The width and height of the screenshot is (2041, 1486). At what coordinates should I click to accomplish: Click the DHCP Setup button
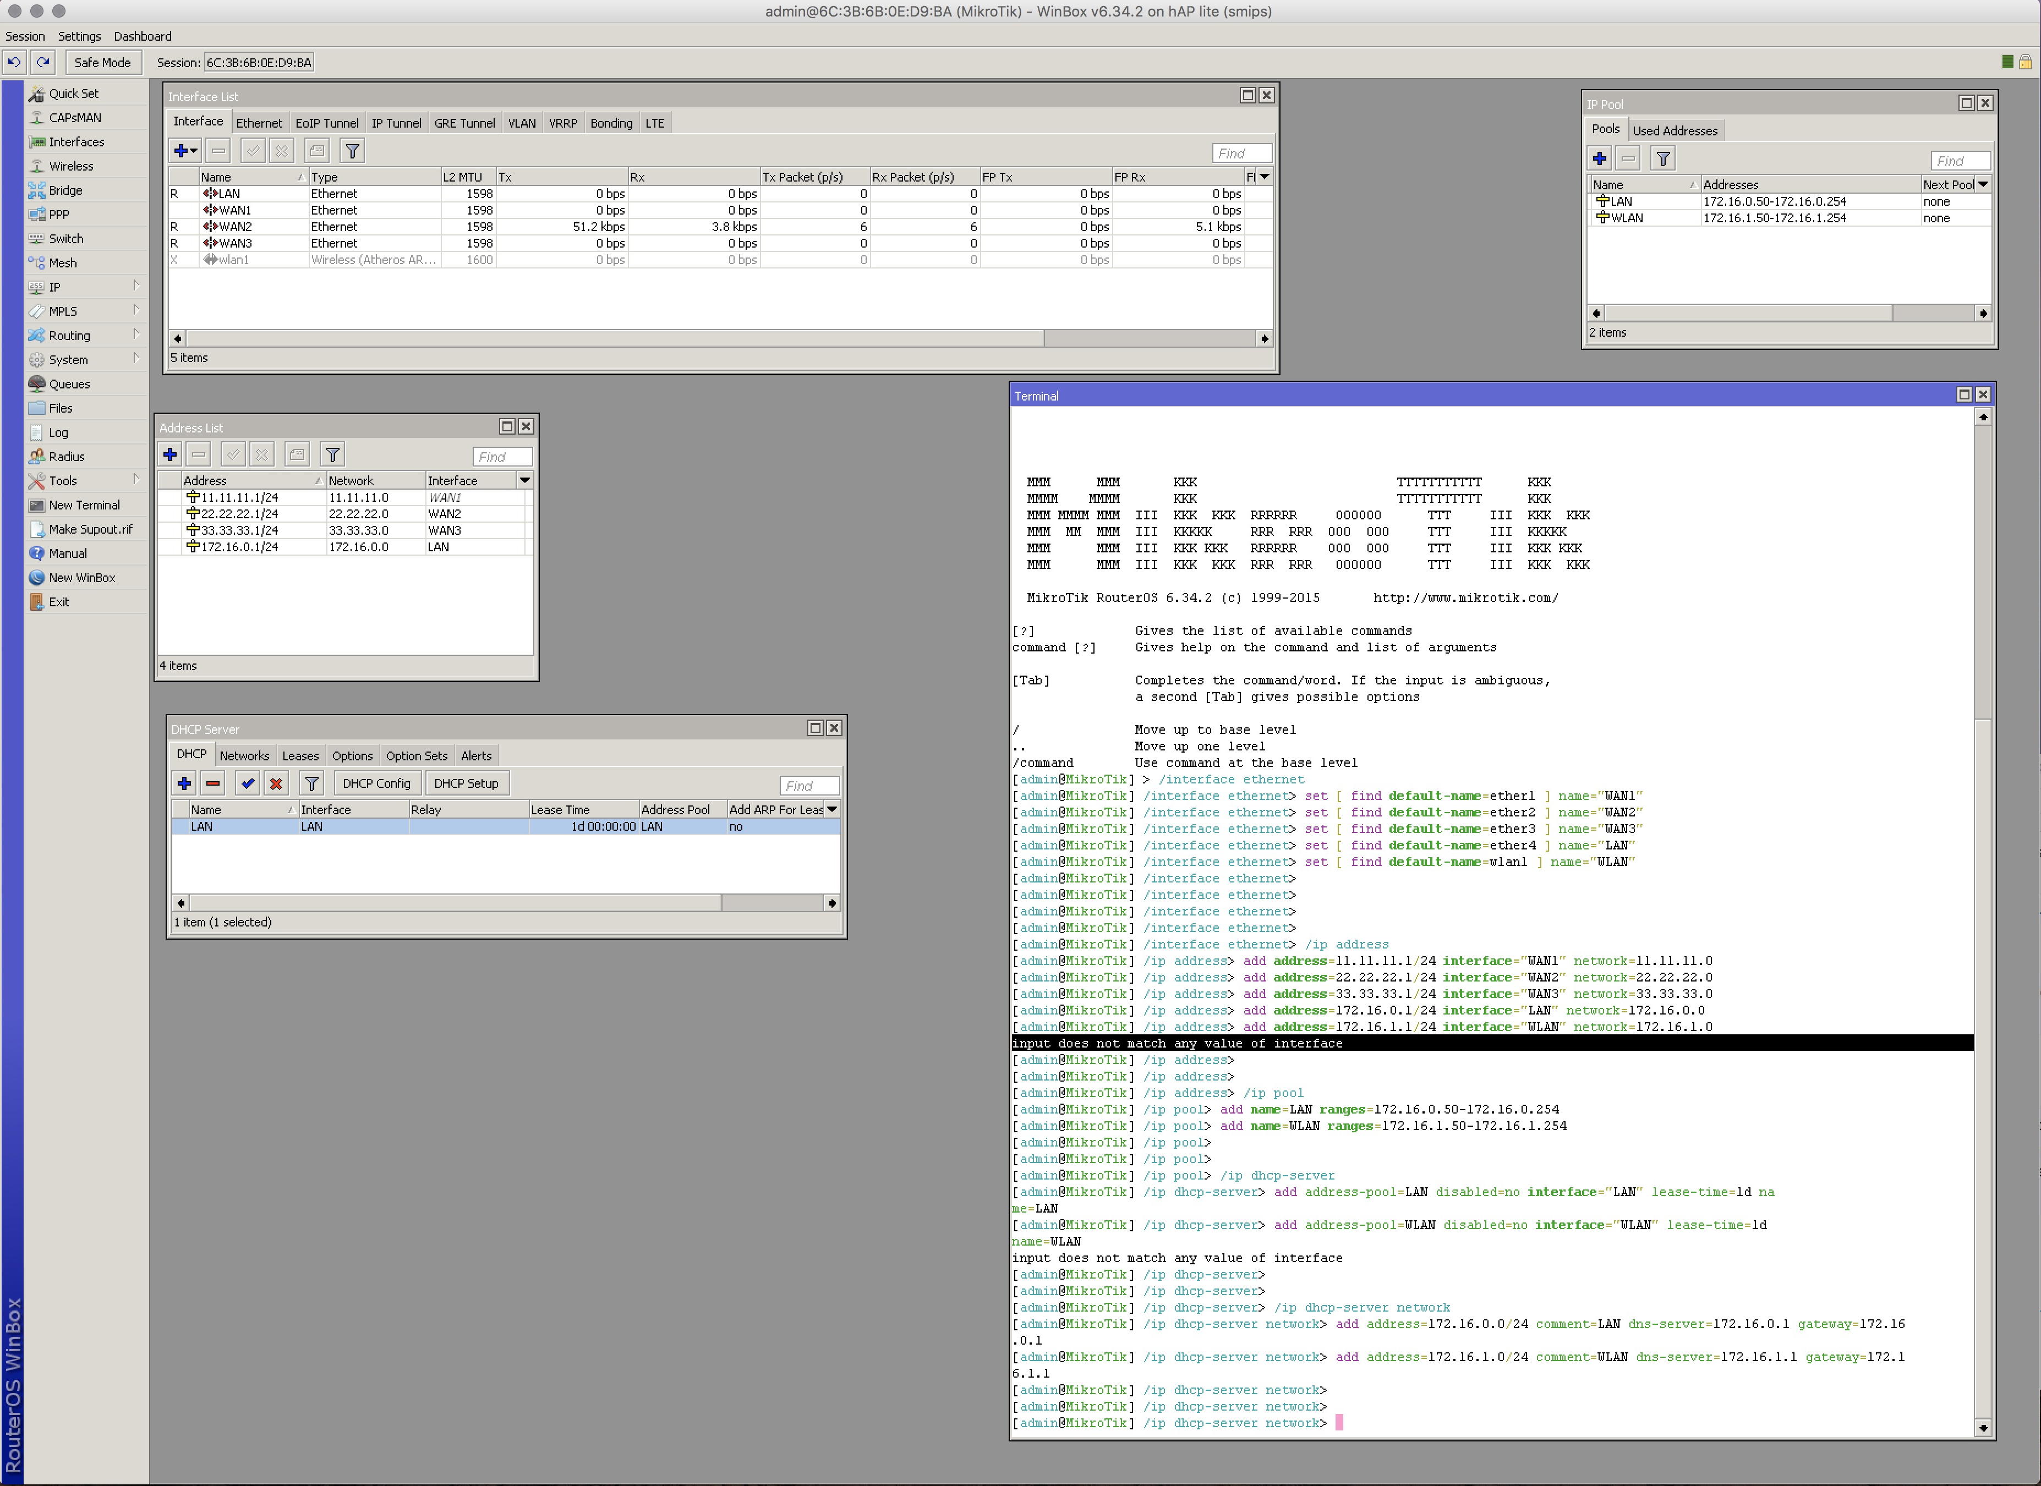coord(465,783)
